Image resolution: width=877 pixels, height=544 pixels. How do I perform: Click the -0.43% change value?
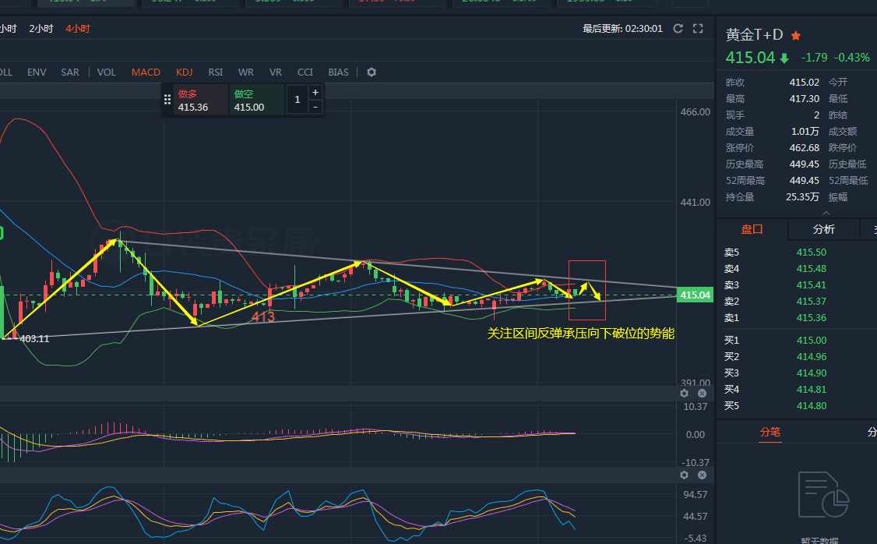tap(852, 58)
